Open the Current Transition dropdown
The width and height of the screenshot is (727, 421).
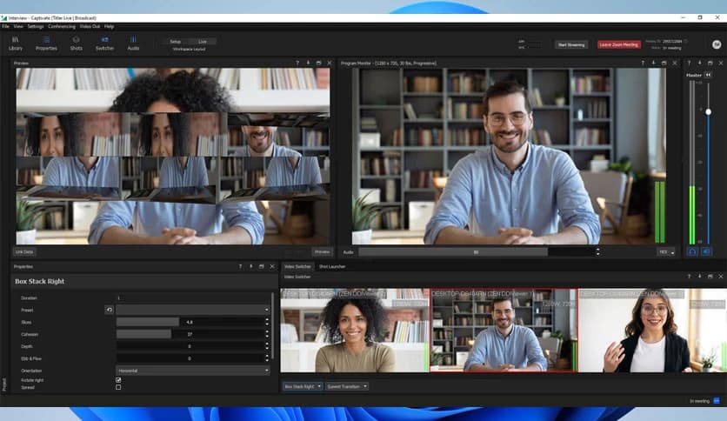pos(346,386)
